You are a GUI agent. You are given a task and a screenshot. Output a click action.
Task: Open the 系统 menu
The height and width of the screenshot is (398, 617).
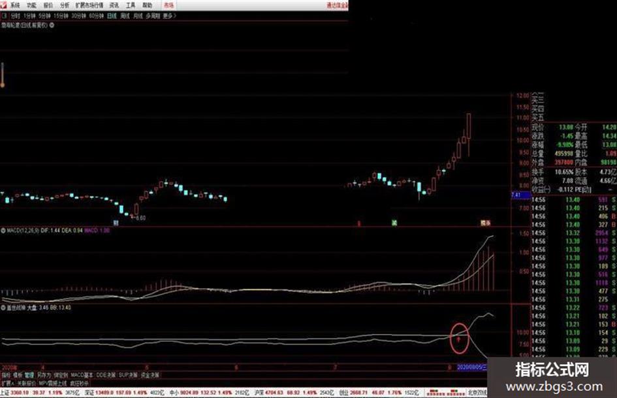click(15, 5)
